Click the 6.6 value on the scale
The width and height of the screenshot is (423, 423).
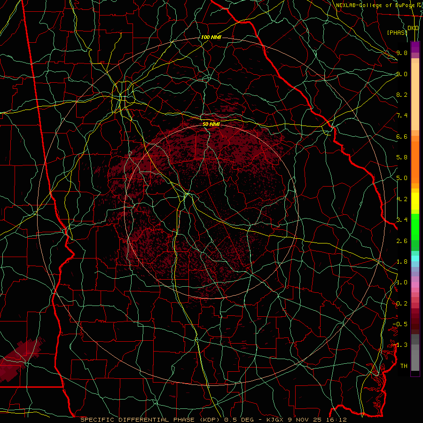pyautogui.click(x=402, y=136)
